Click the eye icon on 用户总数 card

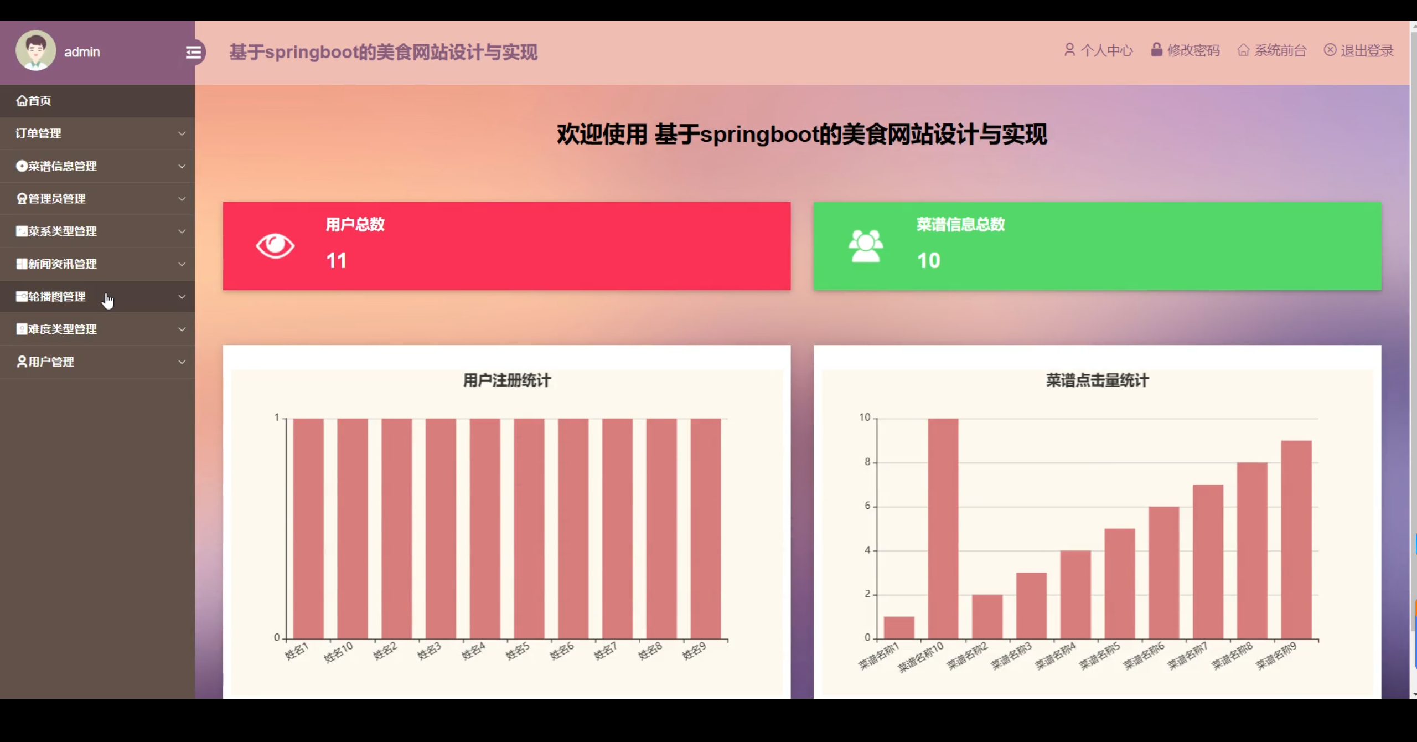(275, 245)
